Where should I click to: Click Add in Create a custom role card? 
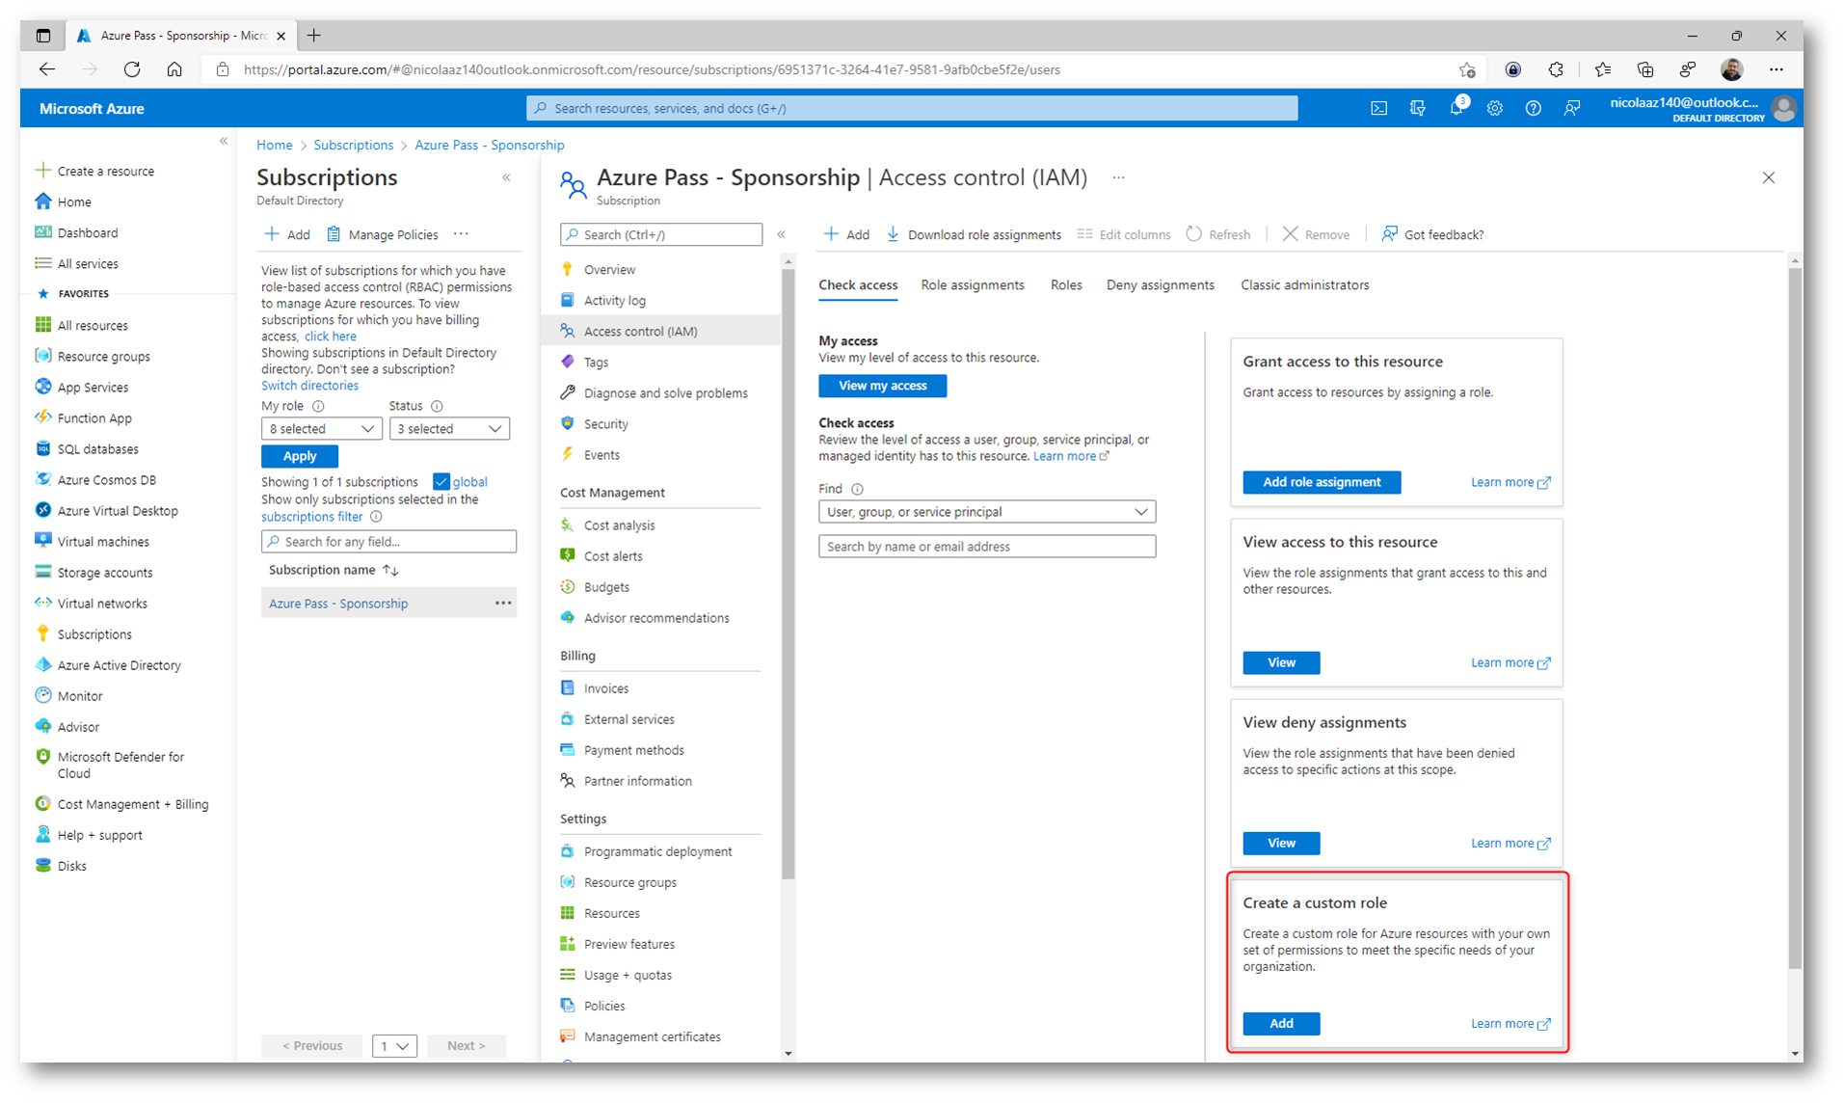(1280, 1023)
